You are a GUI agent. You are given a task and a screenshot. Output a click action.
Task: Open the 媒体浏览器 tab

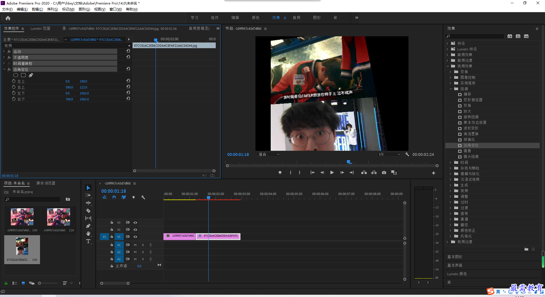point(46,183)
